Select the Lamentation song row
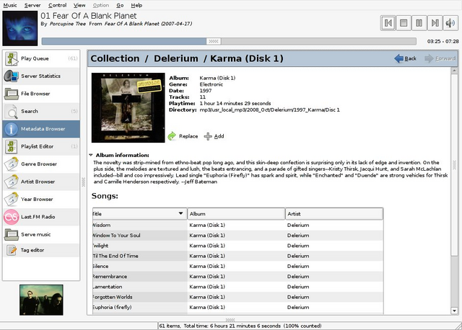Viewport: 462px width, 330px height. tap(237, 287)
